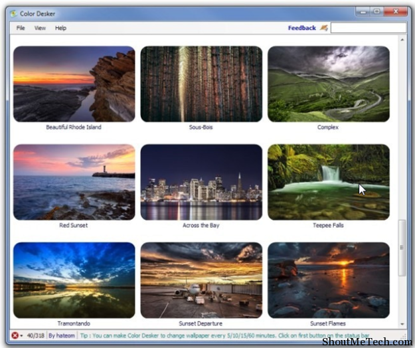Click the red stop icon in status bar
The height and width of the screenshot is (348, 415).
pyautogui.click(x=15, y=335)
